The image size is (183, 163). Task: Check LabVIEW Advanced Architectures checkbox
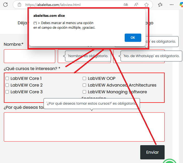click(x=85, y=85)
